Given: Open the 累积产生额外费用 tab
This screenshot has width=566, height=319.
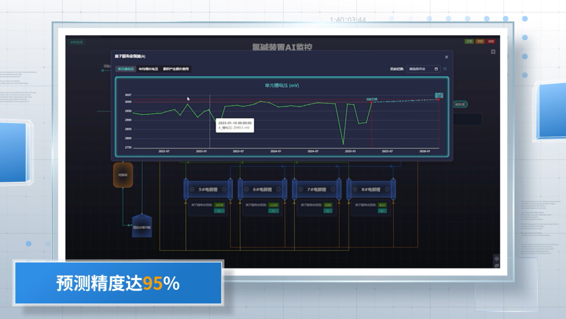Looking at the screenshot, I should (x=176, y=69).
